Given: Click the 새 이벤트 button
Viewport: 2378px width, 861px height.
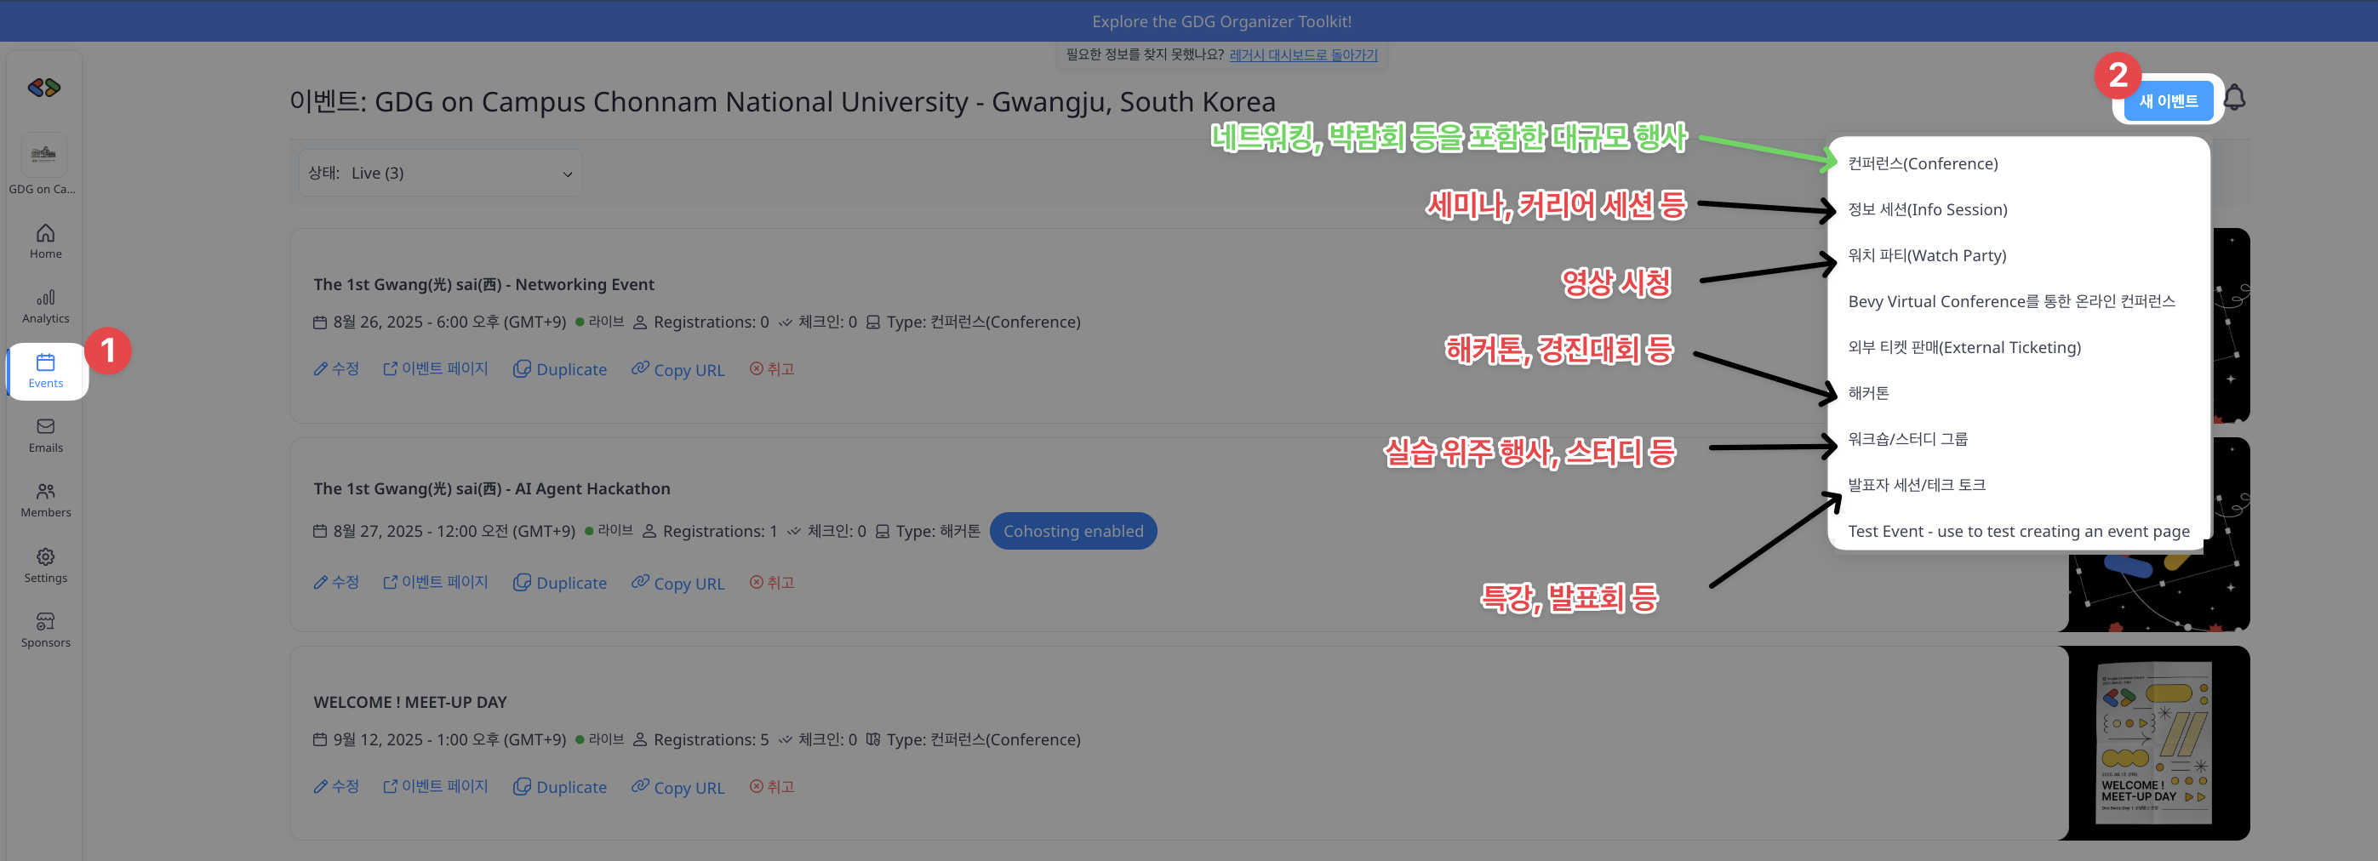Looking at the screenshot, I should click(x=2169, y=100).
